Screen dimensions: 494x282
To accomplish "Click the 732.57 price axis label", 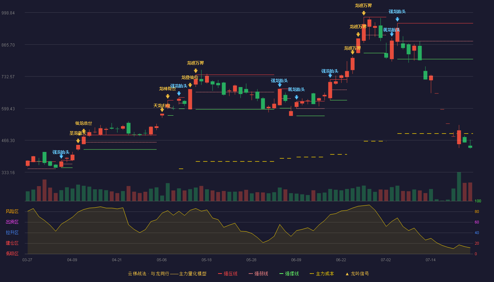I will 8,77.
